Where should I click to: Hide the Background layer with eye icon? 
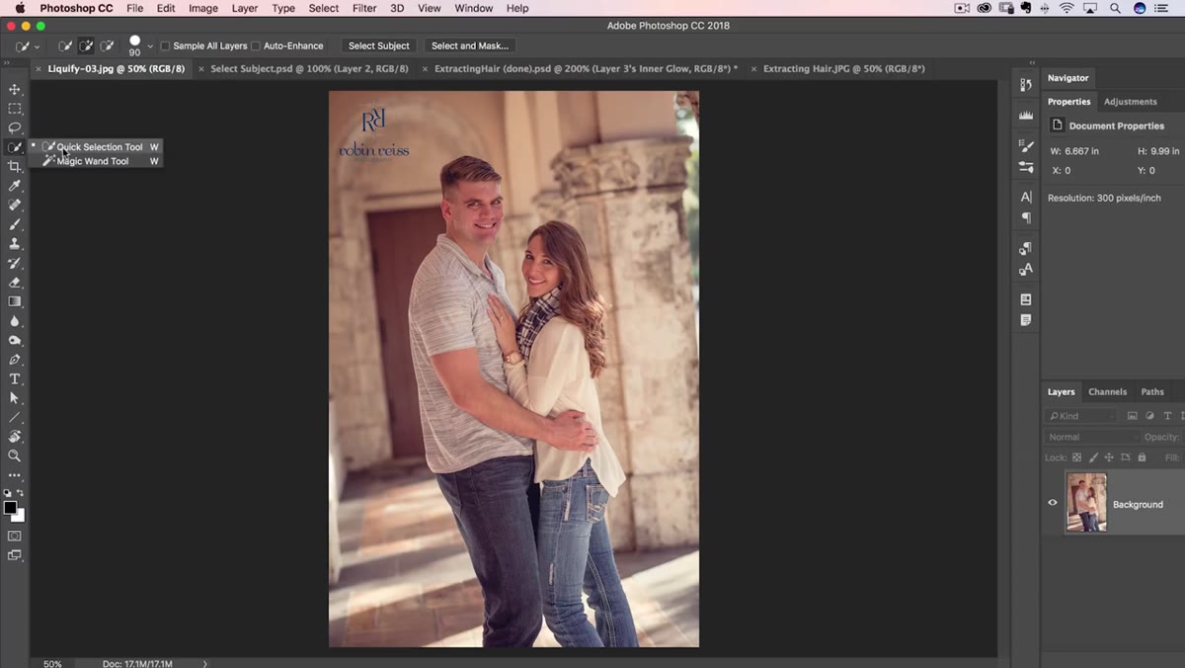click(x=1053, y=503)
